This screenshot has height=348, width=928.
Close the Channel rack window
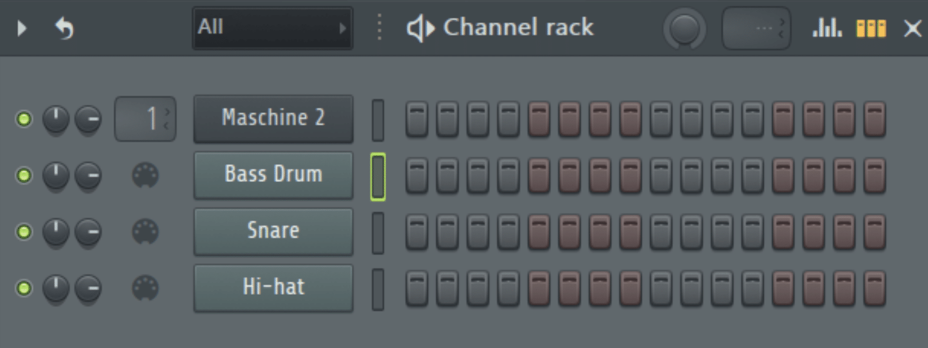(x=912, y=28)
